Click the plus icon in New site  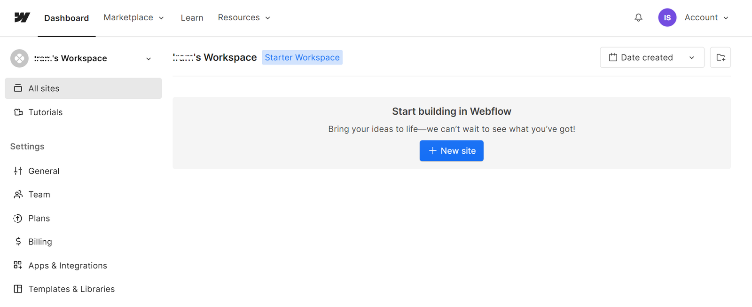tap(432, 150)
